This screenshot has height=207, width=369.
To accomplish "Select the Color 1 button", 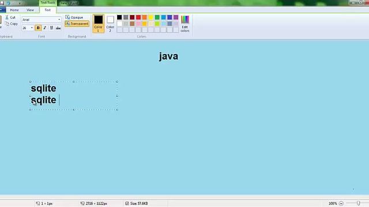I will (x=99, y=24).
